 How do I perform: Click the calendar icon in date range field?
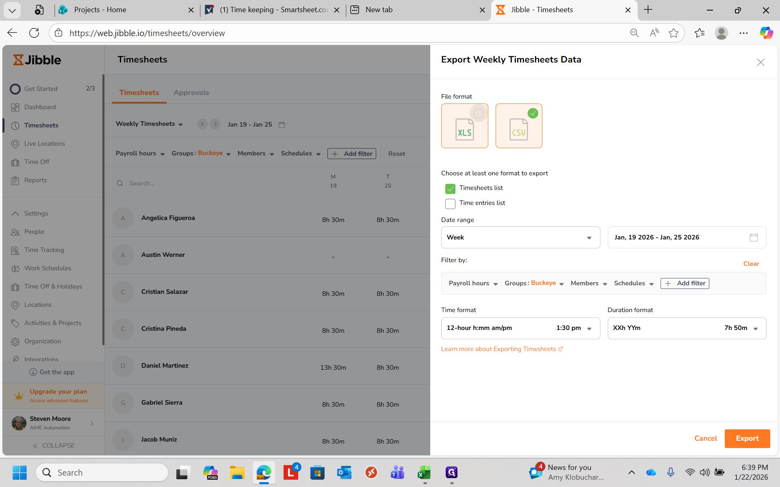coord(754,237)
